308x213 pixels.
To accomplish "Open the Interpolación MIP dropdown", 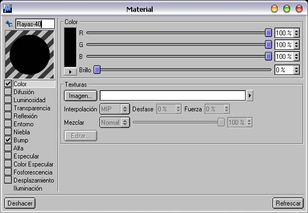I will [114, 109].
